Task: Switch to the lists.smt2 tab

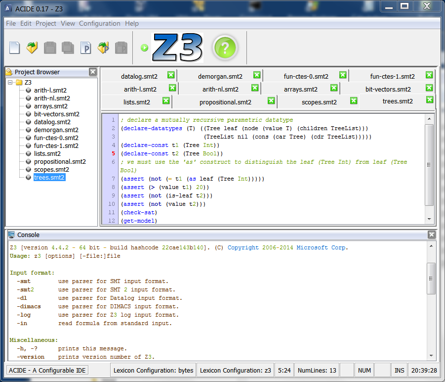Action: [137, 102]
